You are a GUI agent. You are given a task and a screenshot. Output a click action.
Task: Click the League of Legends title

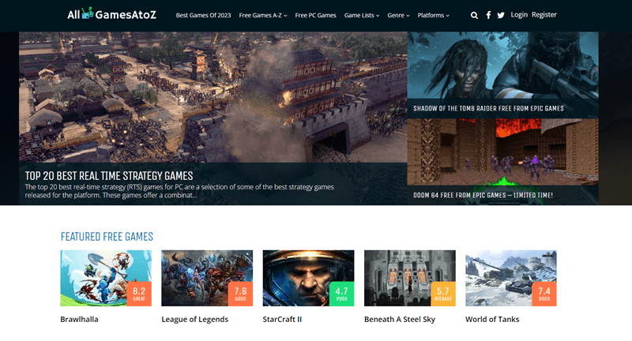[x=194, y=319]
